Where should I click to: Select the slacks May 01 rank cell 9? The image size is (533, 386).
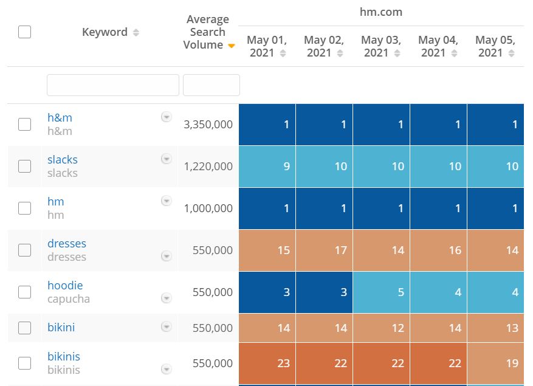click(267, 167)
